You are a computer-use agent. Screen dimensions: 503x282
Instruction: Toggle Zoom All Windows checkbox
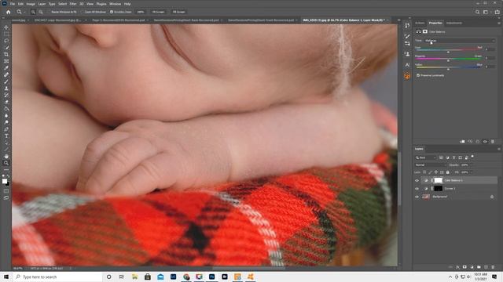click(x=82, y=12)
